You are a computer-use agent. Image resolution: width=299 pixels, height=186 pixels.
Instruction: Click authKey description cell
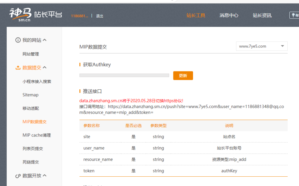[x=229, y=171]
